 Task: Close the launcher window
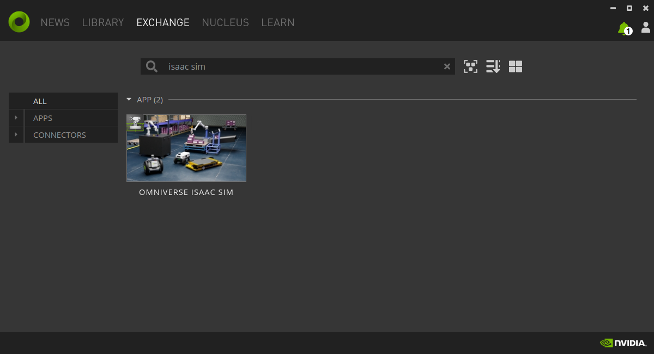[646, 8]
